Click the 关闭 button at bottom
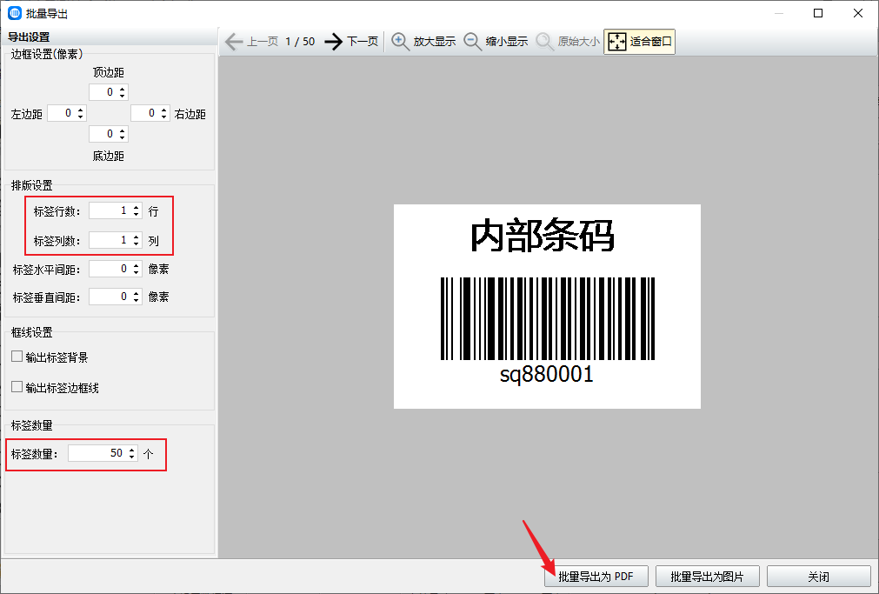 click(x=818, y=577)
